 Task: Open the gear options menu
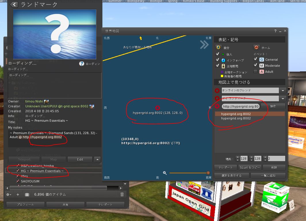point(9,195)
